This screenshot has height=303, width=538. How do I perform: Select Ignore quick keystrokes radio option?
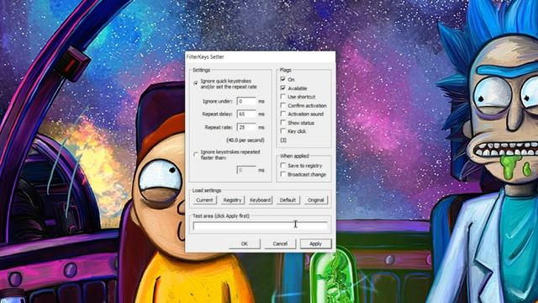point(196,83)
